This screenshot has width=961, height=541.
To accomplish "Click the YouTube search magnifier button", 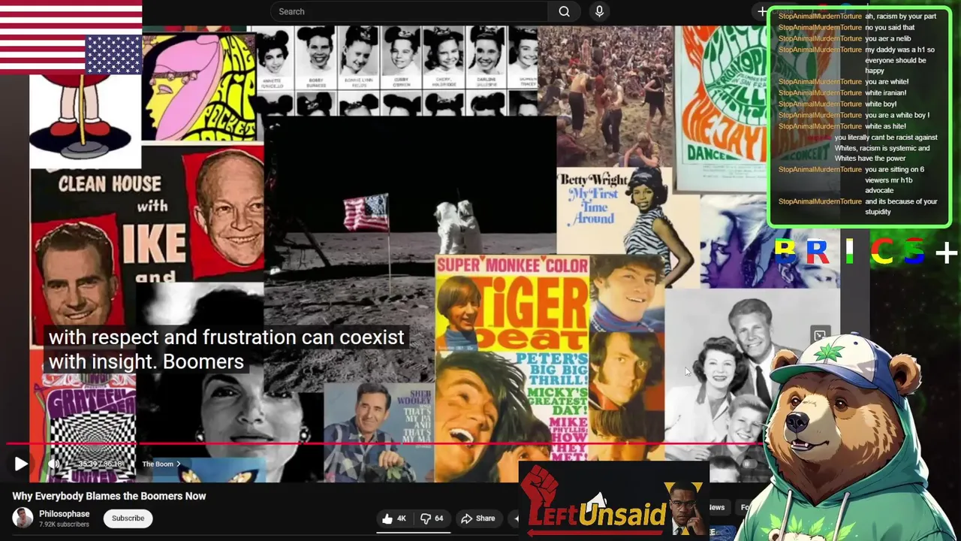I will pos(564,11).
